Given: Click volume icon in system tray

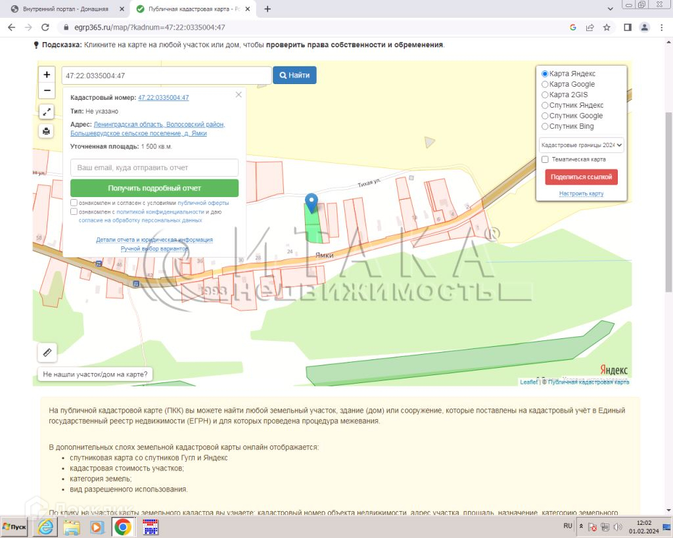Looking at the screenshot, I should [x=618, y=527].
